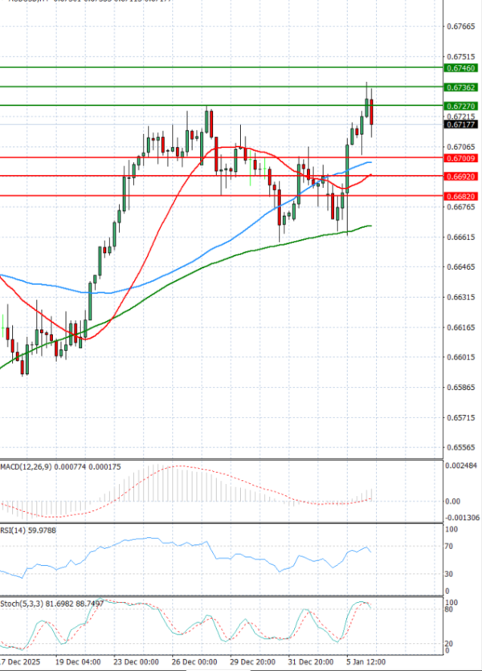Click the 0.002484 MACD scale value
Screen dimensions: 482x671
[462, 466]
